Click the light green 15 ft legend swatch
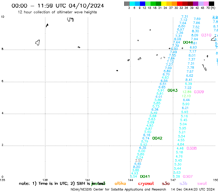 pyautogui.click(x=148, y=4)
